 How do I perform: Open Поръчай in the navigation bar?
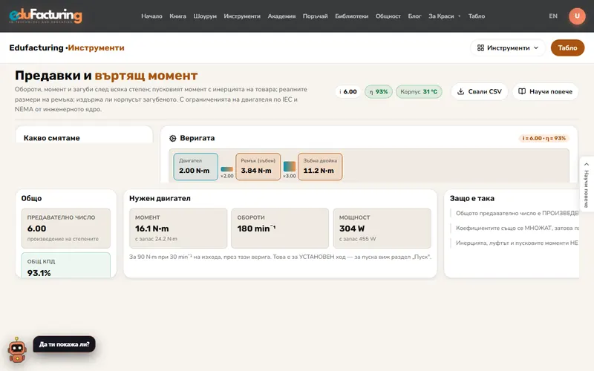pyautogui.click(x=315, y=16)
